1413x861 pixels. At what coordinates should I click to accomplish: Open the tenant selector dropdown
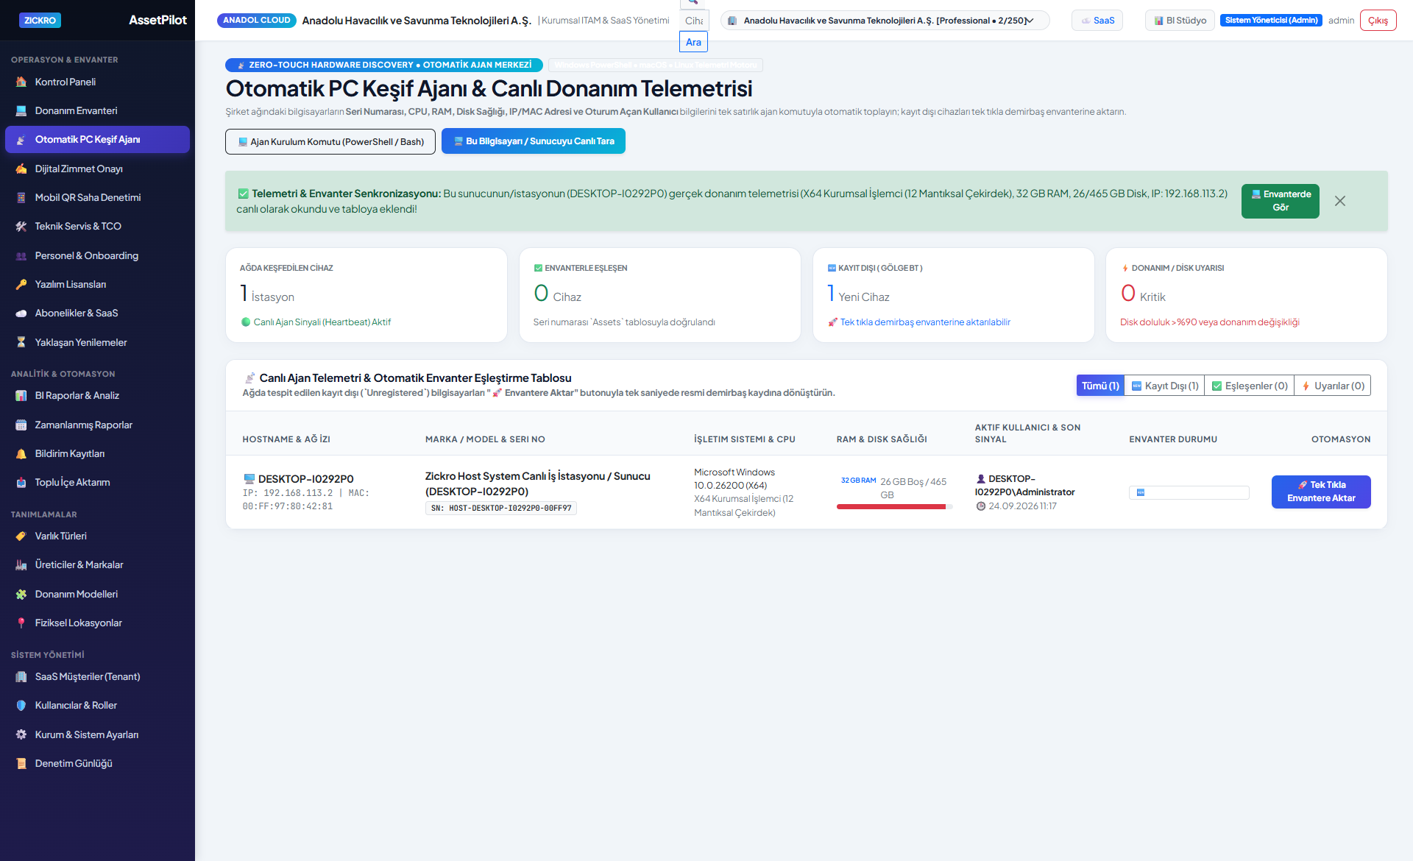tap(885, 21)
